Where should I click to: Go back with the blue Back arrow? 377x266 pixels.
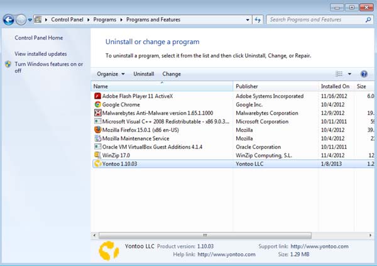(8, 19)
